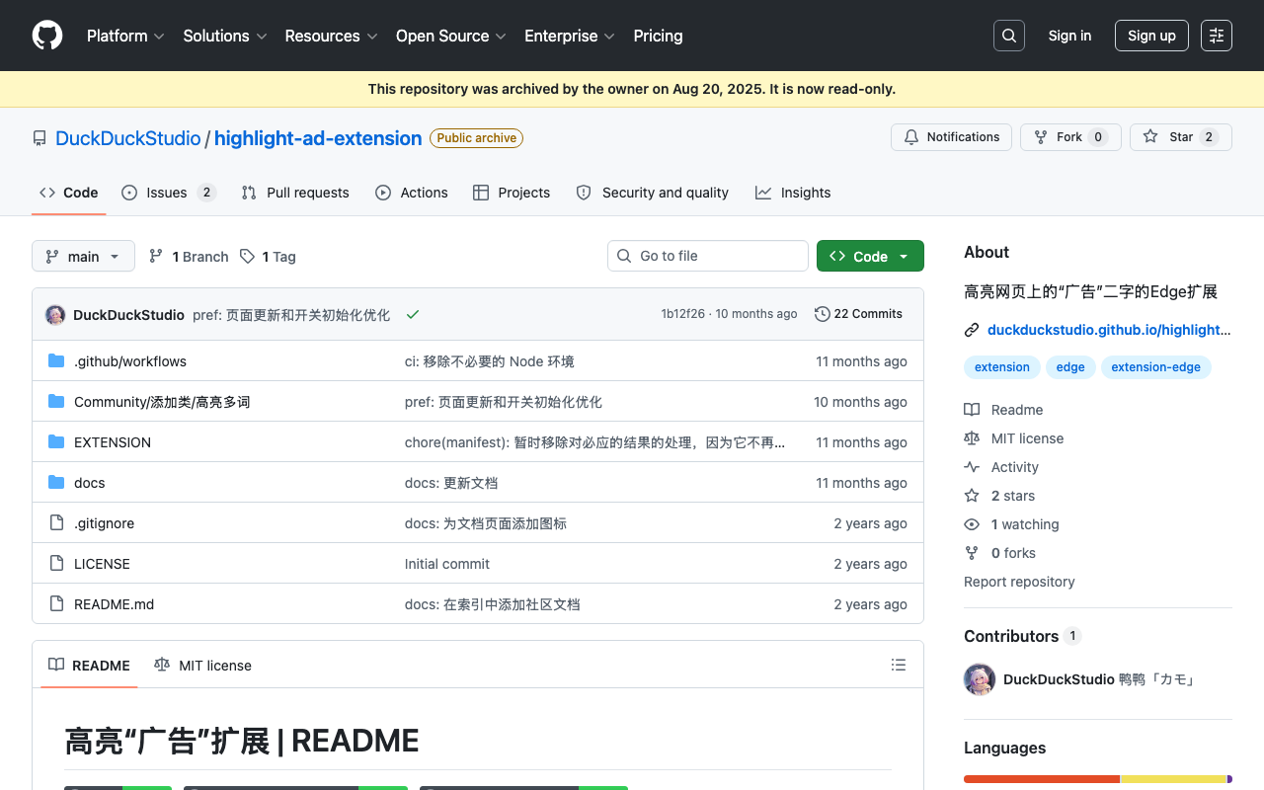Open commit hash 1b12f26
This screenshot has width=1264, height=790.
(x=683, y=314)
